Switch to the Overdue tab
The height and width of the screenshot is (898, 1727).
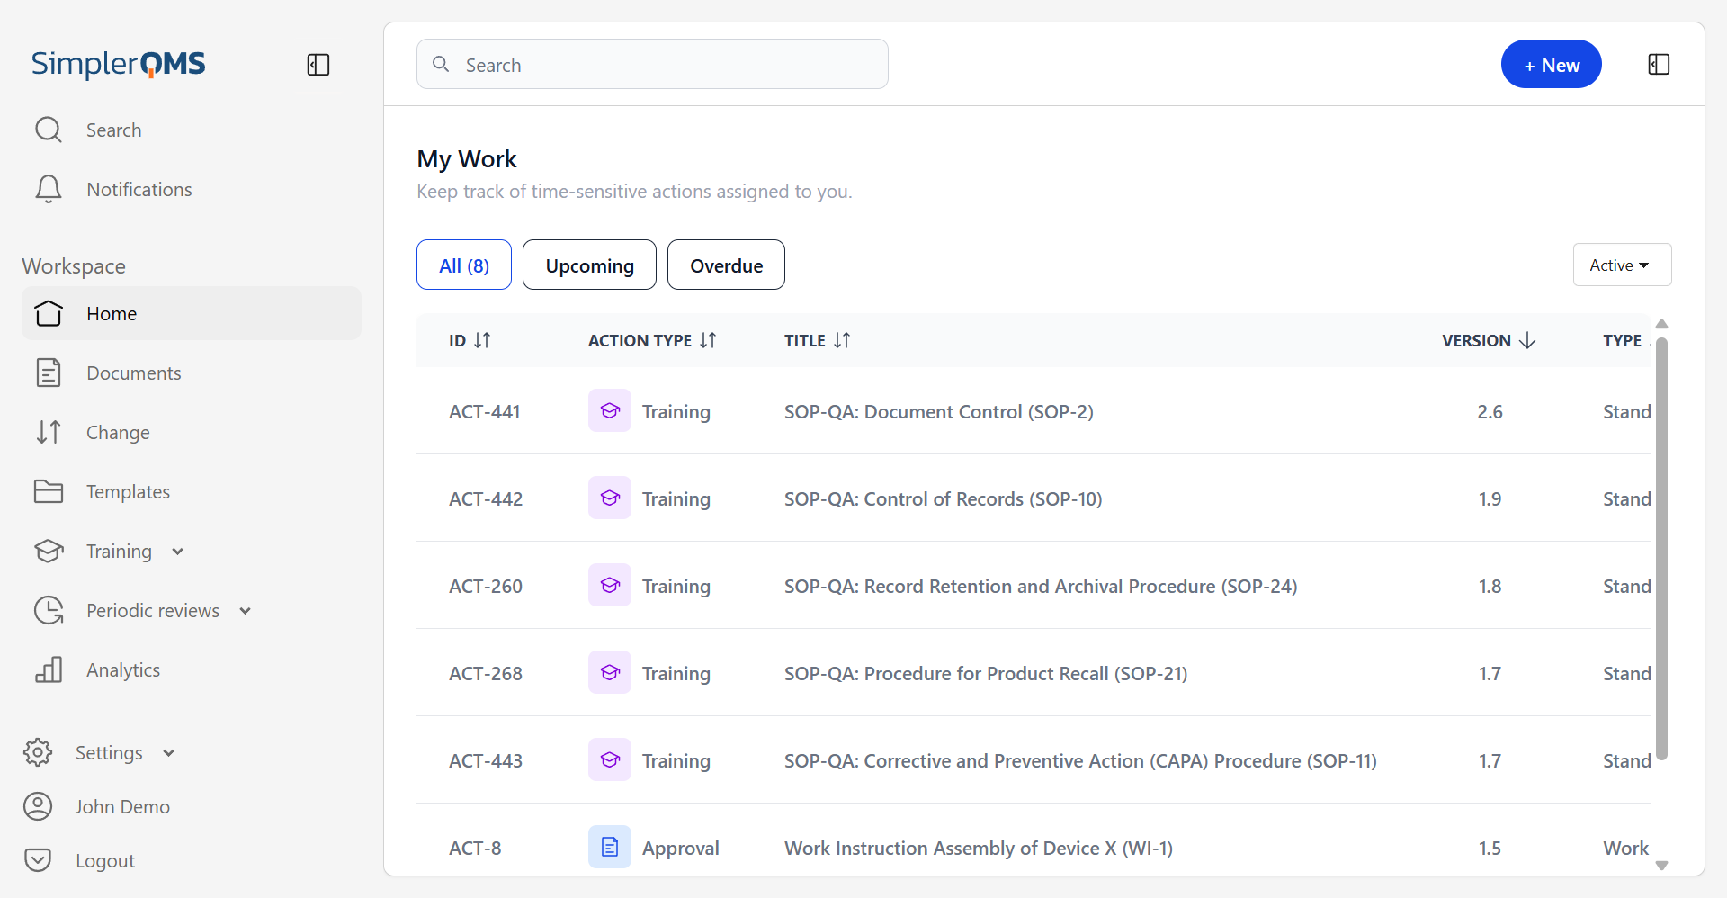726,265
